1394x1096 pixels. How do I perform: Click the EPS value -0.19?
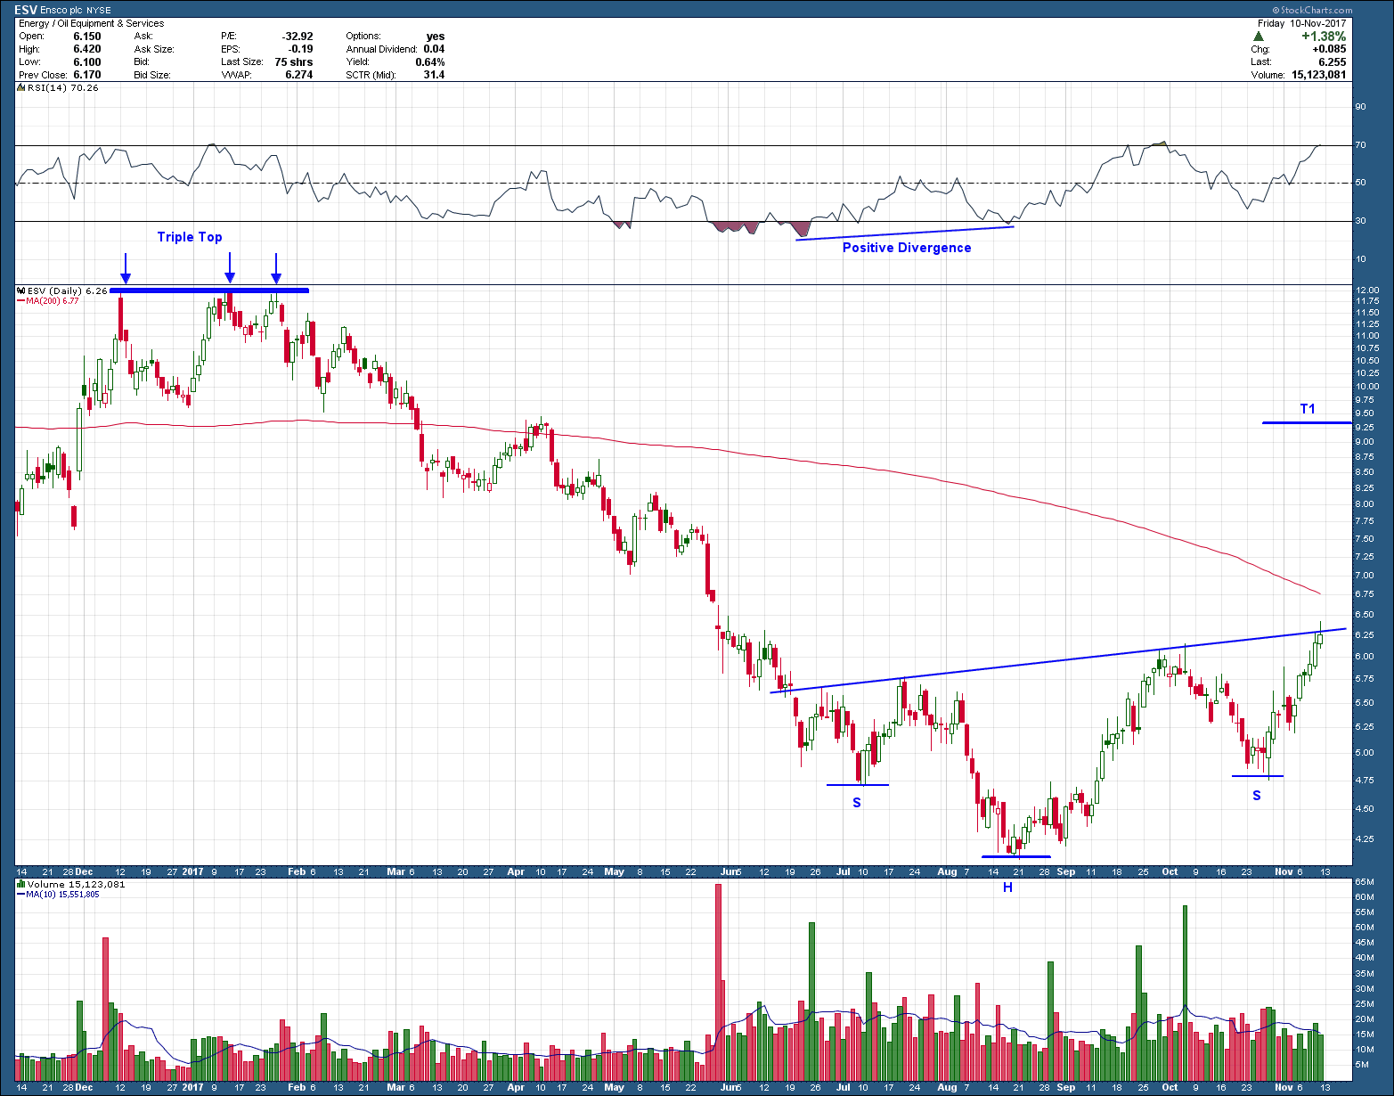301,49
